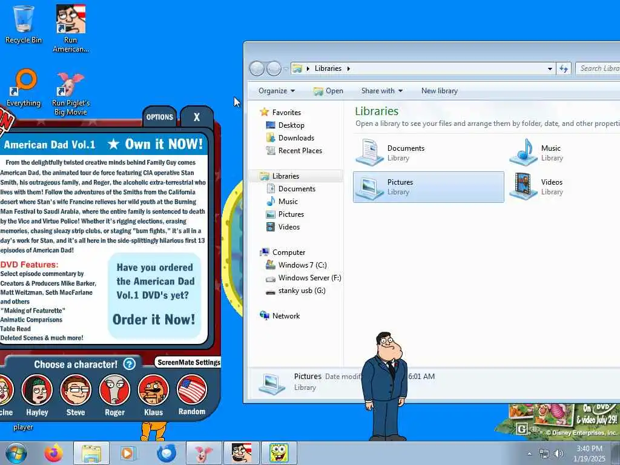The image size is (620, 465).
Task: Click the Stan Smith screenmate character
Action: coord(384,386)
